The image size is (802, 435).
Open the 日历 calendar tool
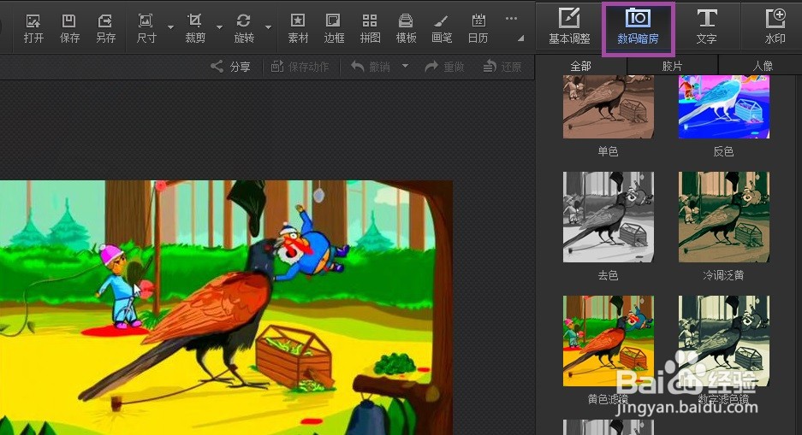tap(478, 28)
